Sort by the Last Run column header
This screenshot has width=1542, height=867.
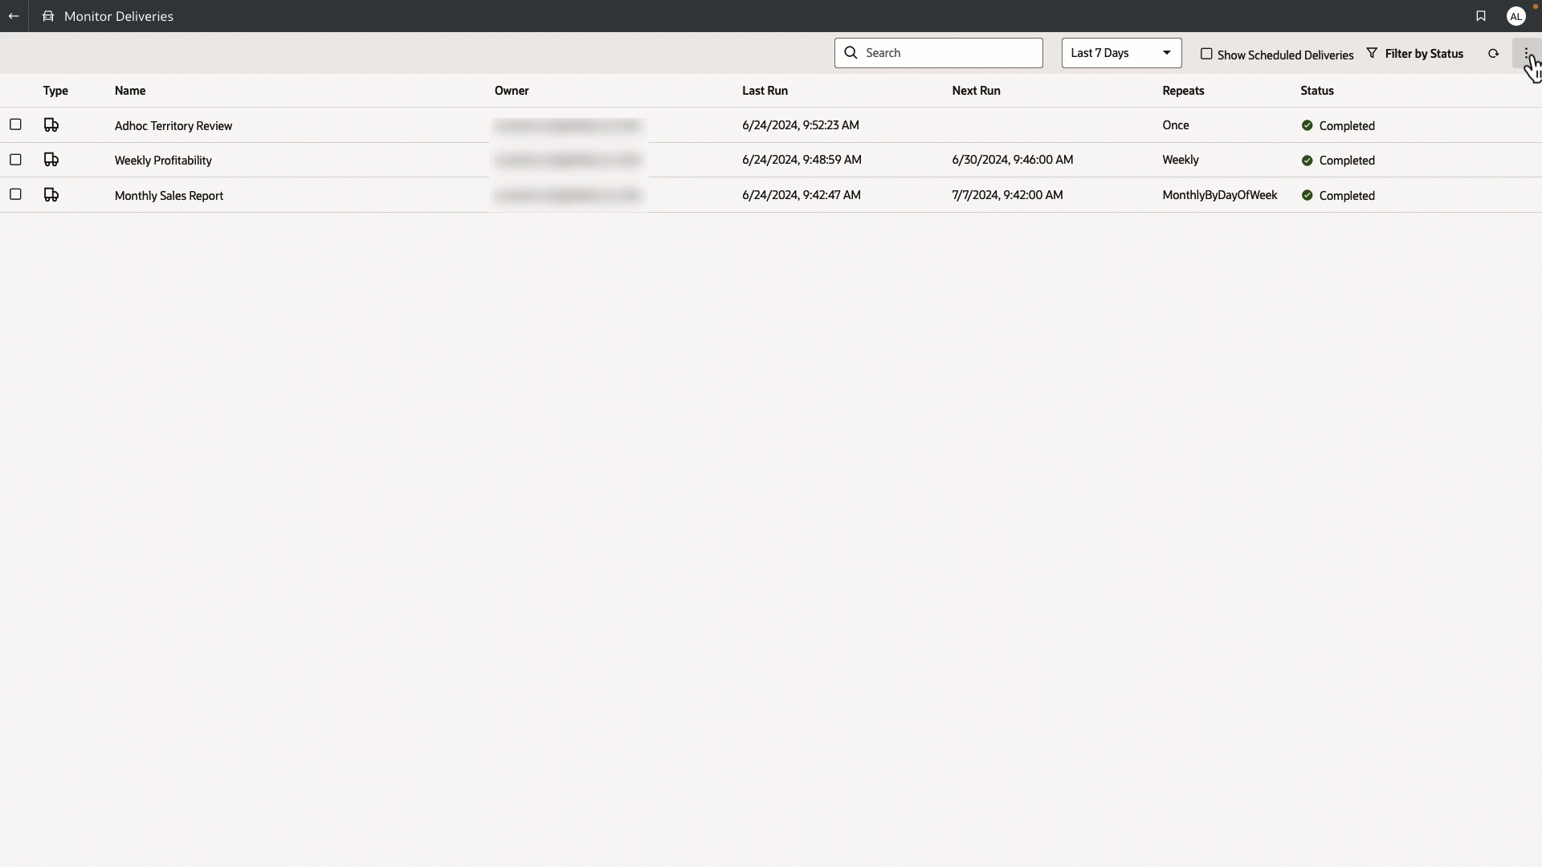(765, 91)
